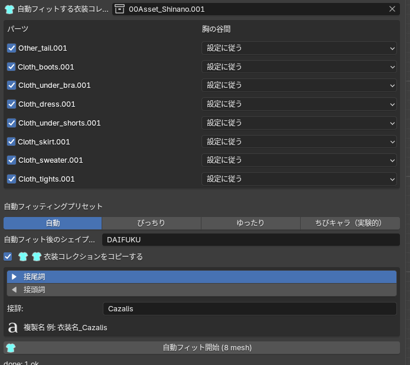The height and width of the screenshot is (365, 410).
Task: Select the ゆったり fitting preset
Action: [x=250, y=223]
